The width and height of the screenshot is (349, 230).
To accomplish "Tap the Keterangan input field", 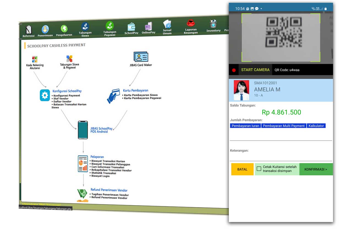I will [x=281, y=157].
